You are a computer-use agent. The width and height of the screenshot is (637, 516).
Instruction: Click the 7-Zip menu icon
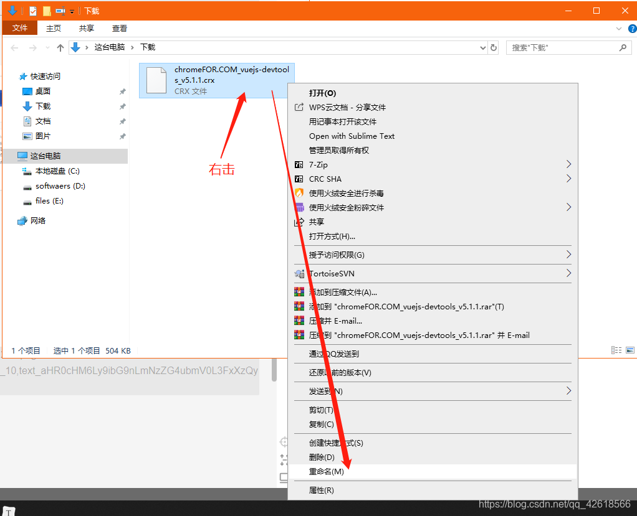[x=299, y=165]
